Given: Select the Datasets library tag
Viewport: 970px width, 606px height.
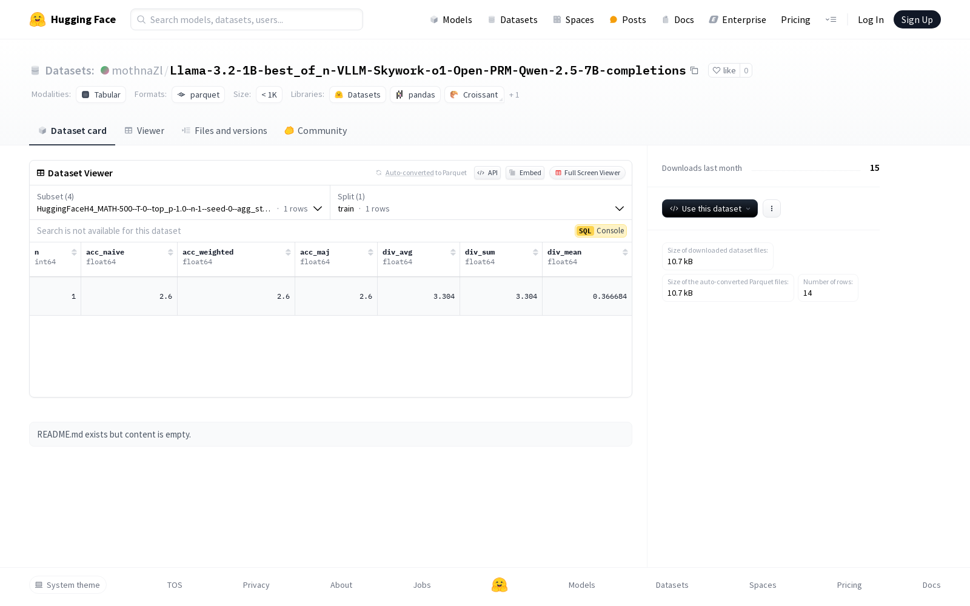Looking at the screenshot, I should [358, 95].
